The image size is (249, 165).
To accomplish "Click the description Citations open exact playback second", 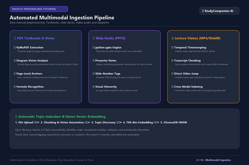I will click(200, 77).
